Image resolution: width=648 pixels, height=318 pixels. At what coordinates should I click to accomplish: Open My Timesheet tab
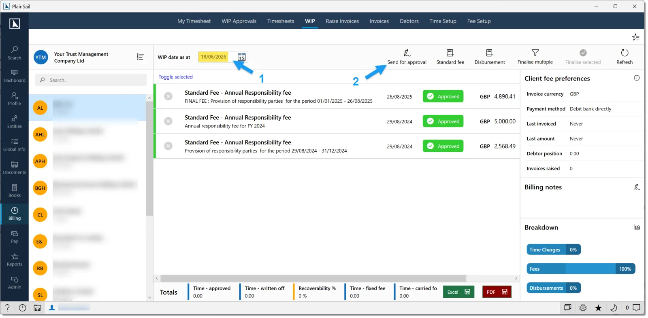pyautogui.click(x=194, y=21)
